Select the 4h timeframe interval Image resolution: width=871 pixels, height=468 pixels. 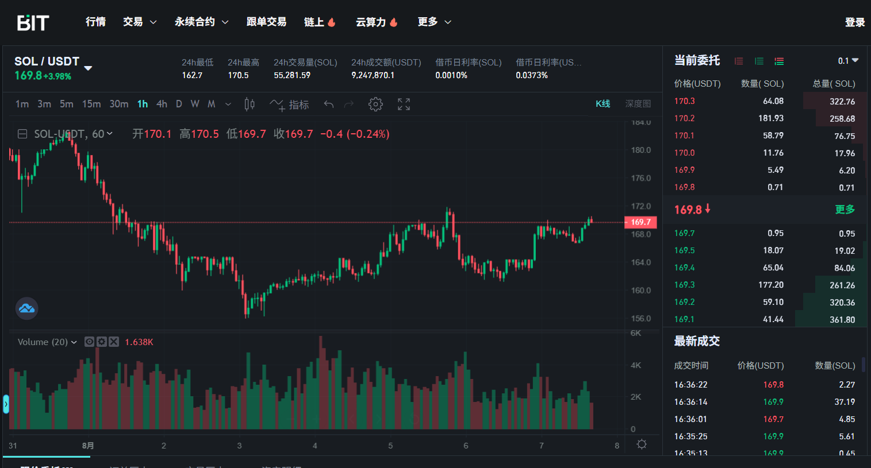pos(162,104)
